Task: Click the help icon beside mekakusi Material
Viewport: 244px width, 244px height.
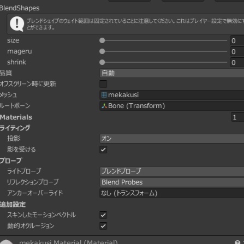Action: tap(237, 242)
